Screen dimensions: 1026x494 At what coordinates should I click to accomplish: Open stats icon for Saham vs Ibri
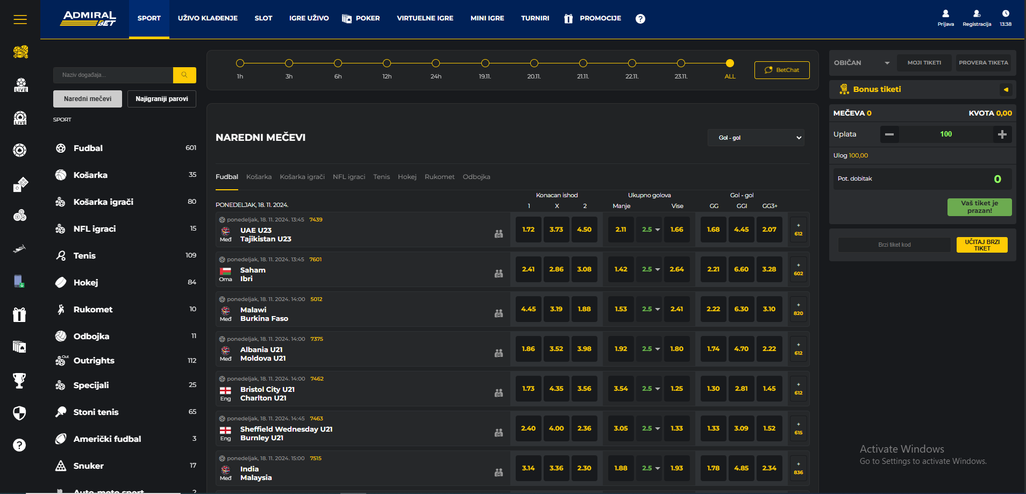tap(499, 274)
